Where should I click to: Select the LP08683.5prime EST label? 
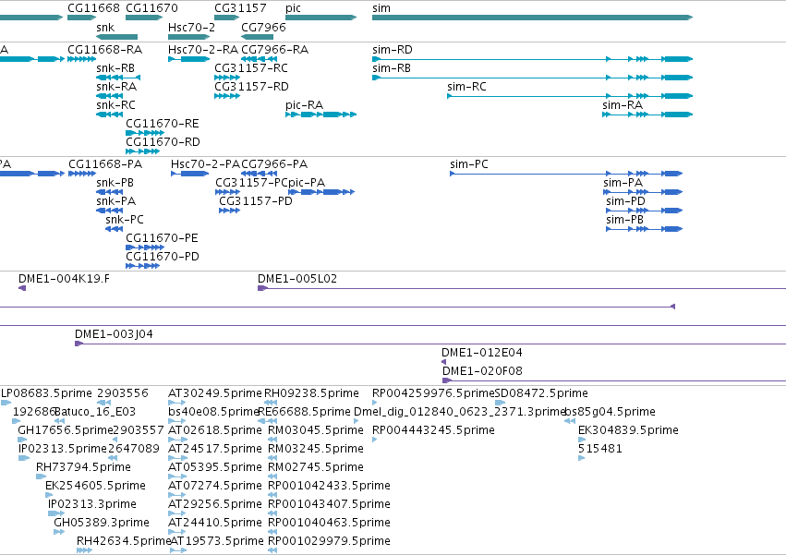coord(46,393)
